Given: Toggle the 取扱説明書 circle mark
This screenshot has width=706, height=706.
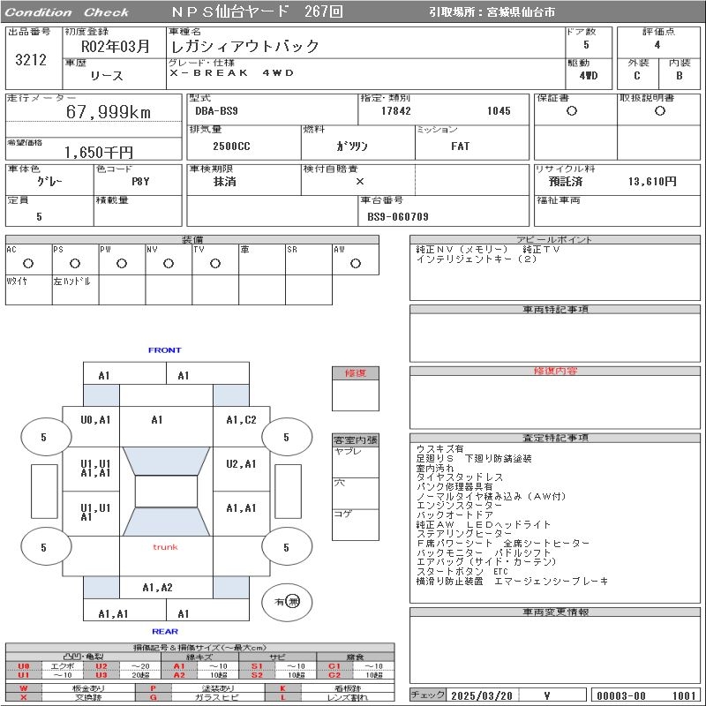Looking at the screenshot, I should 659,111.
